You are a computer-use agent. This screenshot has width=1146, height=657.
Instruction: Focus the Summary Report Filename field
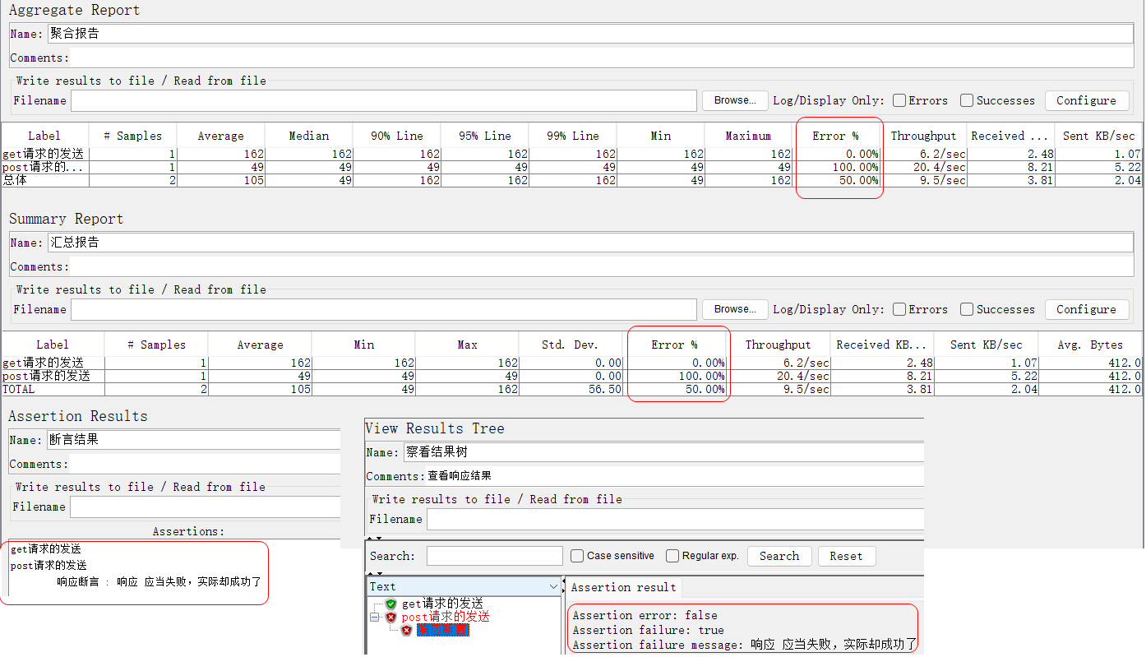(384, 309)
